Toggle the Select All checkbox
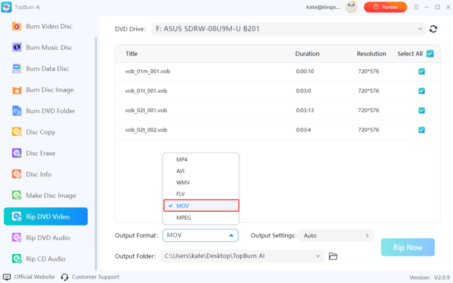 (x=430, y=54)
